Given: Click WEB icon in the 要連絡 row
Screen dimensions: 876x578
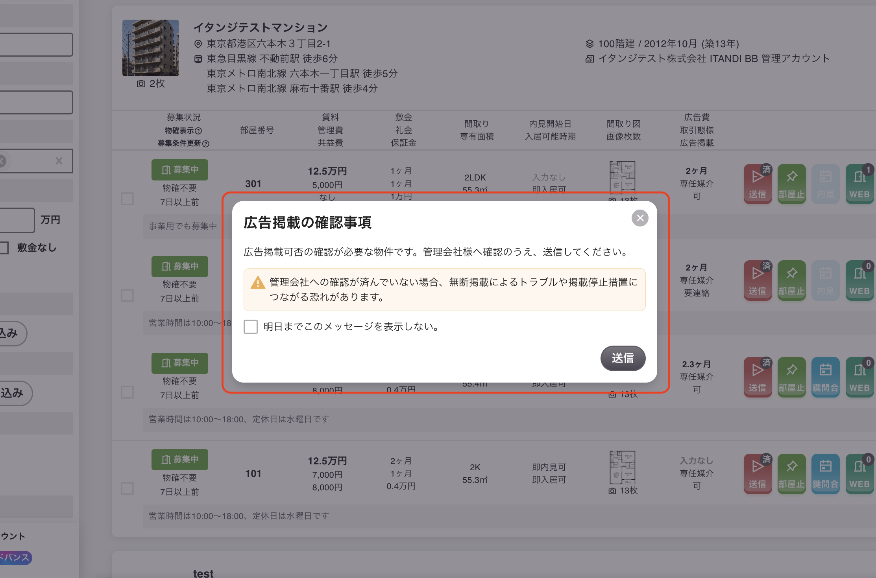Looking at the screenshot, I should (x=859, y=280).
